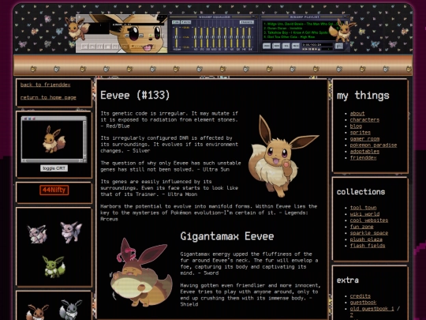Open the 'guestbook' link

coord(363,303)
